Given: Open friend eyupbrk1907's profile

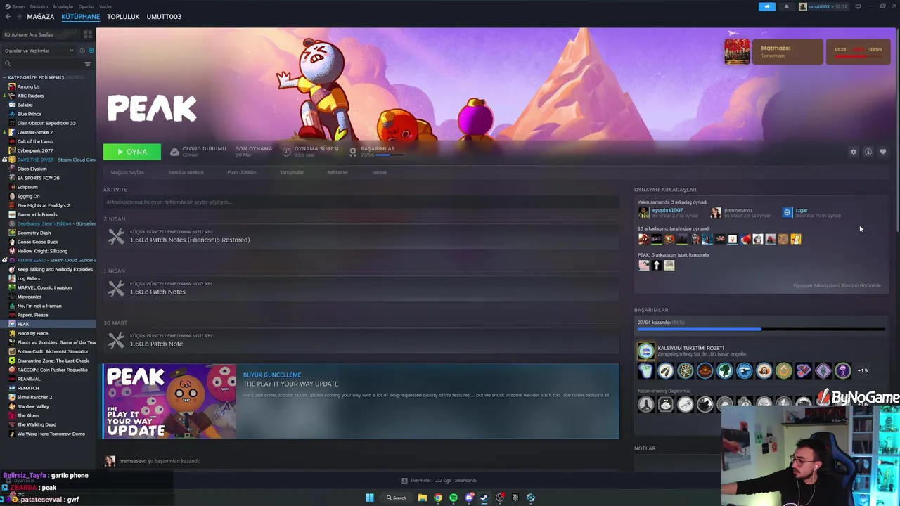Looking at the screenshot, I should click(x=667, y=210).
